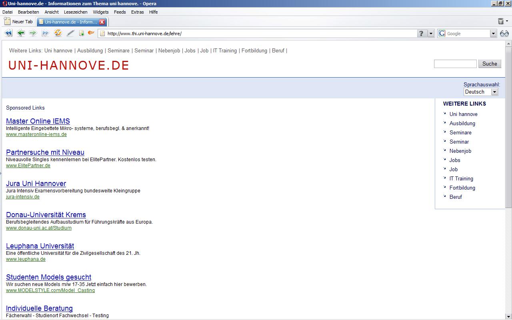Open Jura Uni Hannover link
Screen dimensions: 512x320
click(36, 184)
